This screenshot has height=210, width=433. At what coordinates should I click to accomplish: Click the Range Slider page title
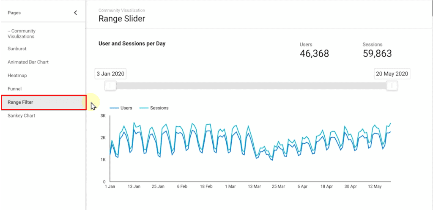click(122, 19)
